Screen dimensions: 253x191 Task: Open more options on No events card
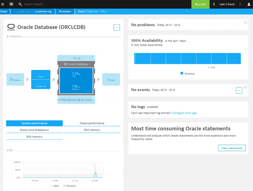click(239, 90)
